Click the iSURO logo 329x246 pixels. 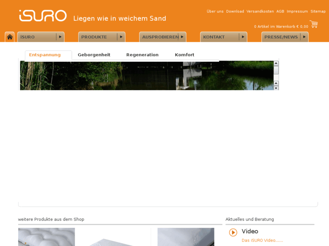point(43,16)
